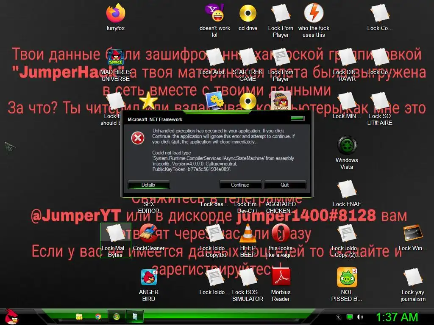The height and width of the screenshot is (325, 434).
Task: Click the AGGITATED CHICKEN... desktop label
Action: pos(281,207)
